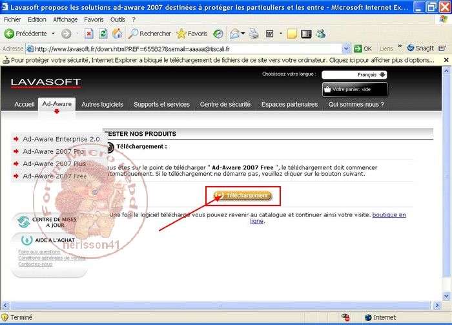Open the Back button history dropdown arrow
Viewport: 452px width, 325px height.
[x=54, y=34]
